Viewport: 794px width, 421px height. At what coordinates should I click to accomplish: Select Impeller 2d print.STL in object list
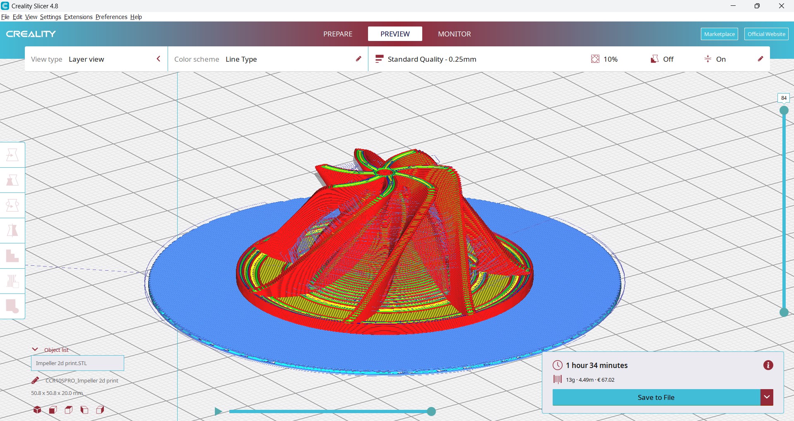[77, 363]
